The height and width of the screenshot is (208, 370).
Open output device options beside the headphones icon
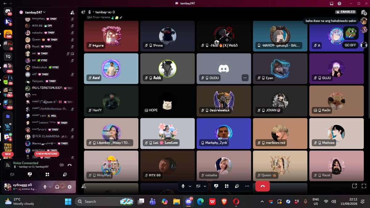pyautogui.click(x=63, y=187)
